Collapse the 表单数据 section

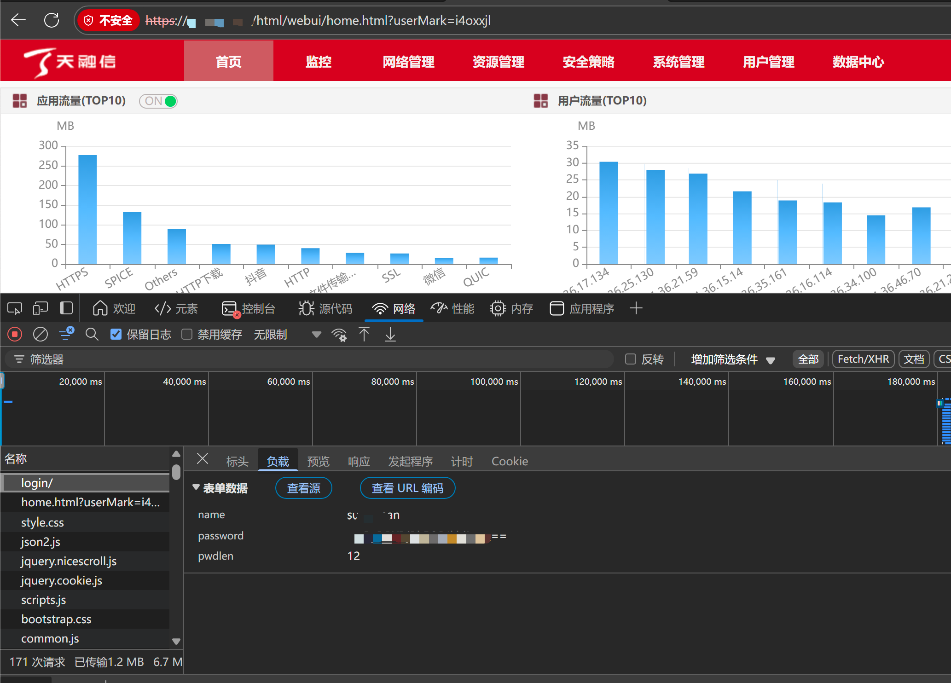(196, 487)
